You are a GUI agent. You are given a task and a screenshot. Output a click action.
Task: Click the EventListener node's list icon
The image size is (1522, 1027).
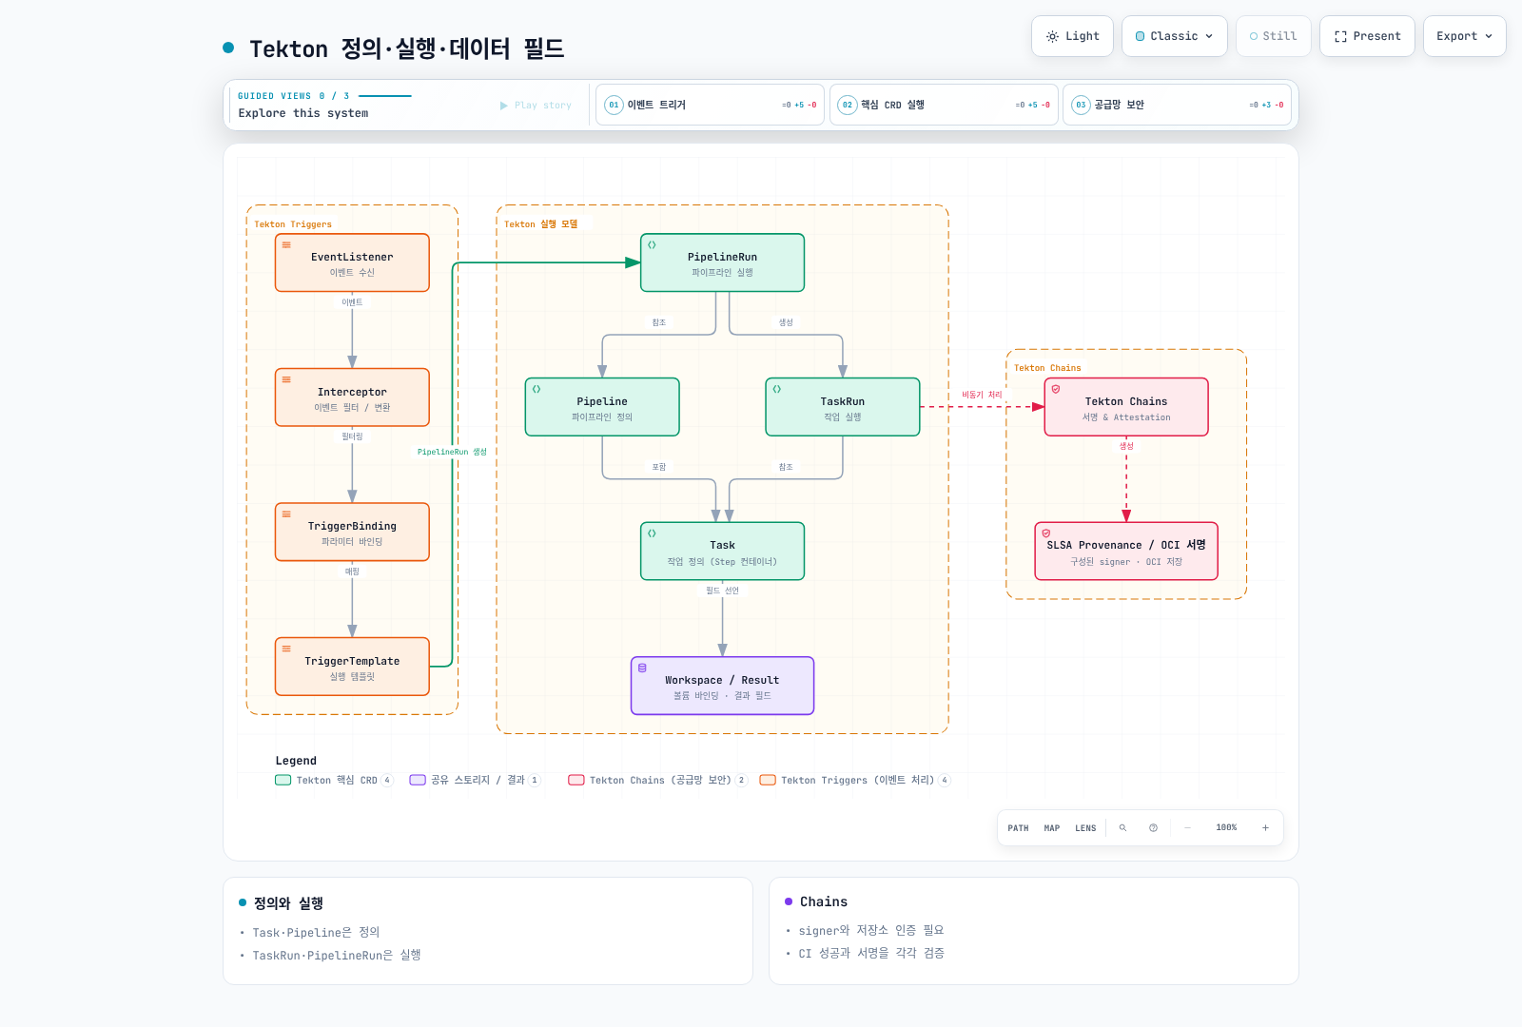coord(286,245)
